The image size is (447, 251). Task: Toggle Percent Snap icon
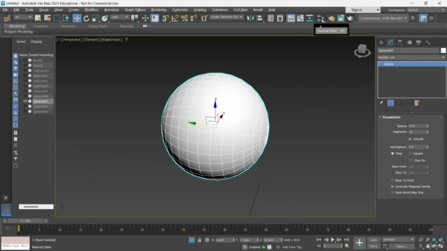pos(184,18)
